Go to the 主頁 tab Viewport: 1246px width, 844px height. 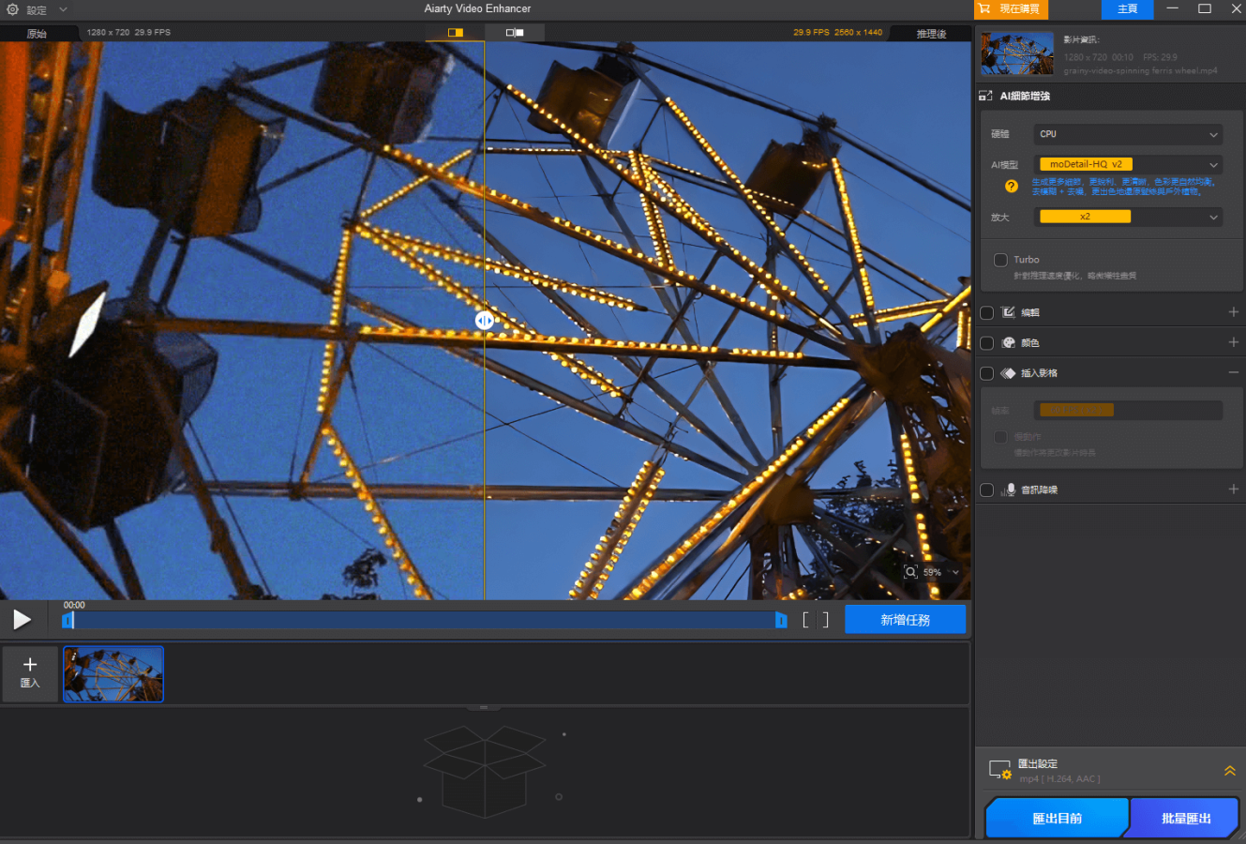[x=1127, y=9]
